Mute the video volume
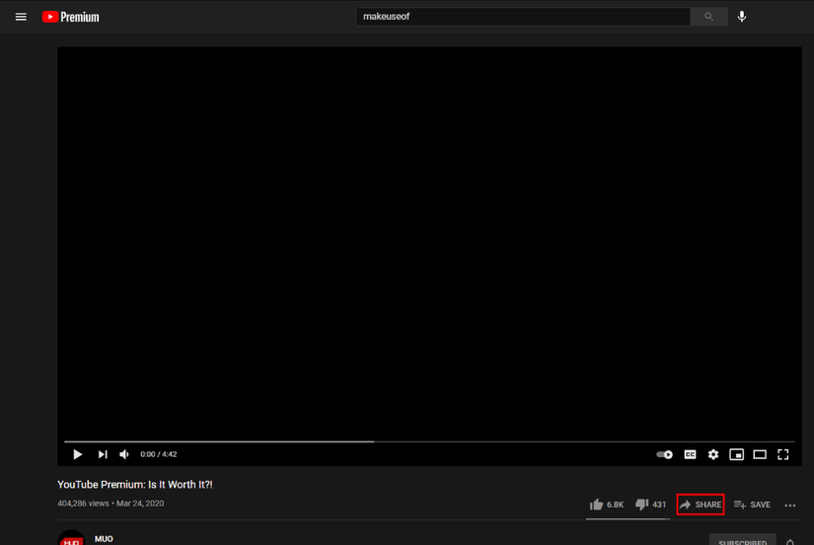Image resolution: width=814 pixels, height=545 pixels. tap(124, 454)
